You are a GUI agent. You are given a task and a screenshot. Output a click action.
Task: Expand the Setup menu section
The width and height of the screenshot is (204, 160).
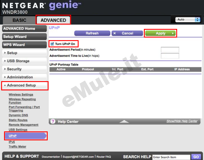click(25, 53)
